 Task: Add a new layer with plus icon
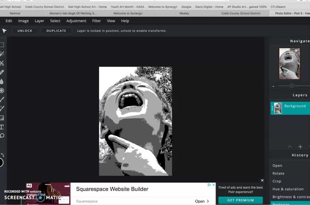pyautogui.click(x=300, y=147)
